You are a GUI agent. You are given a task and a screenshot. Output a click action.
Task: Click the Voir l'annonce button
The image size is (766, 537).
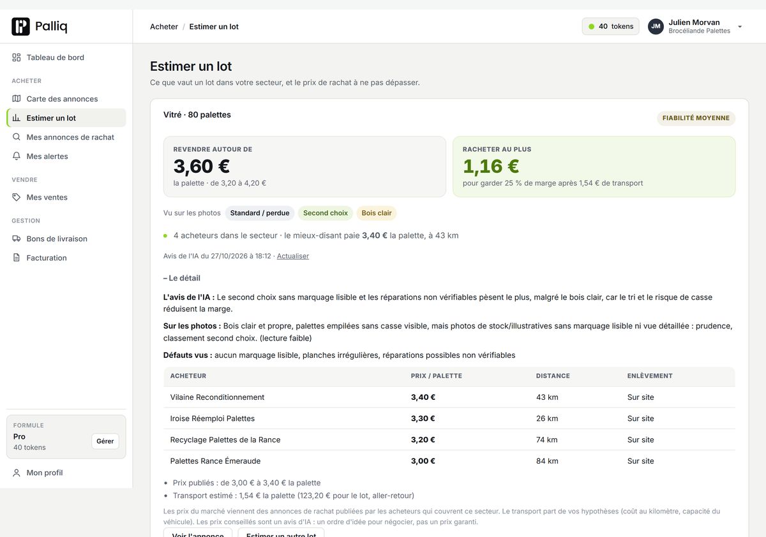tap(198, 533)
